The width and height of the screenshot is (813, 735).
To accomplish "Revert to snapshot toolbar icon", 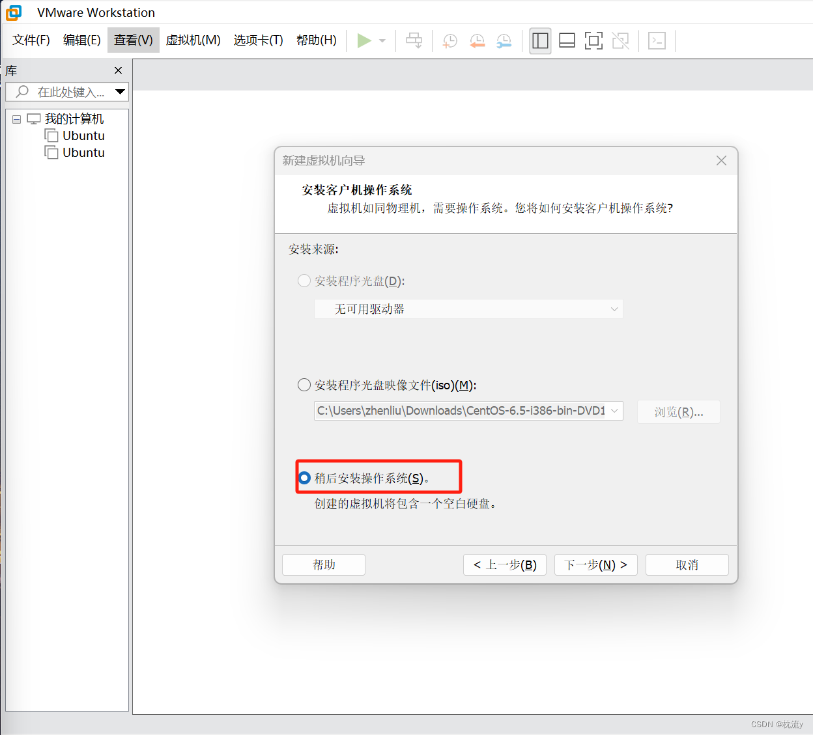I will click(x=477, y=41).
